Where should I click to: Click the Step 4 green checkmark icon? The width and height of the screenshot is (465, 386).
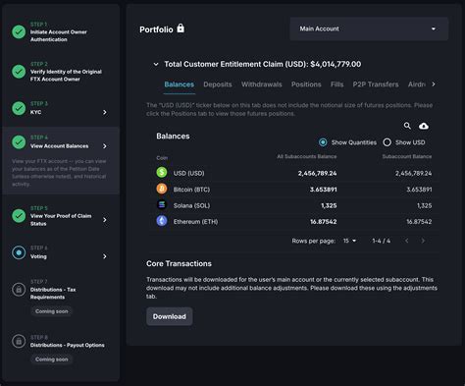click(19, 142)
